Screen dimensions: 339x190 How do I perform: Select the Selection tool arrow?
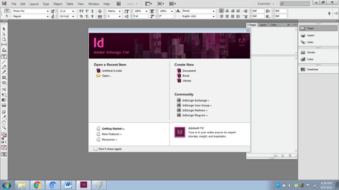coord(4,29)
